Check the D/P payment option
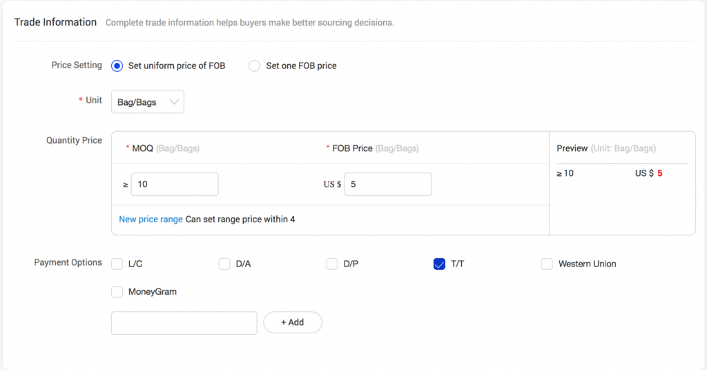Image resolution: width=707 pixels, height=370 pixels. (x=332, y=264)
